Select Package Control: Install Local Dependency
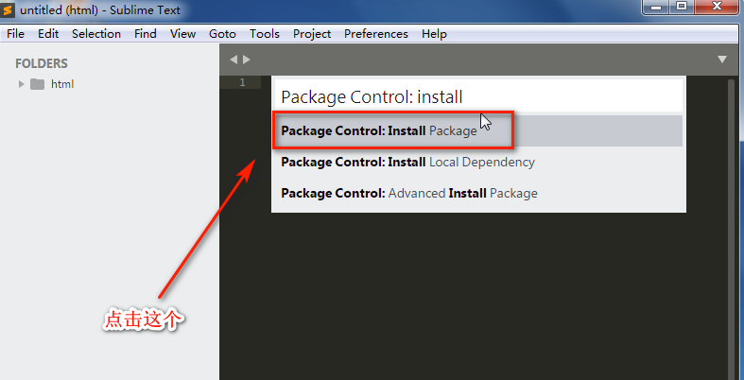Screen dimensions: 744x380 [407, 162]
